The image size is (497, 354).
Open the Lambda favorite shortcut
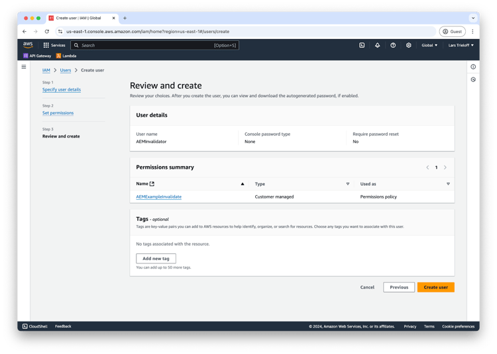[x=66, y=56]
